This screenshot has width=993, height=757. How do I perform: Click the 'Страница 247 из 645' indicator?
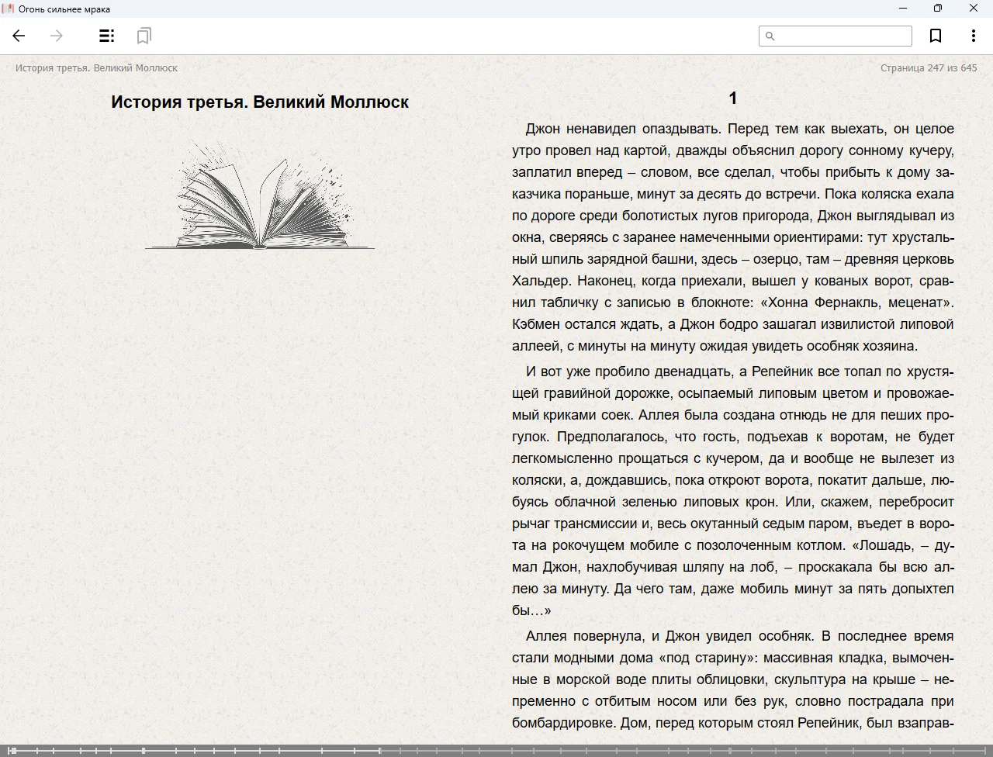coord(928,68)
